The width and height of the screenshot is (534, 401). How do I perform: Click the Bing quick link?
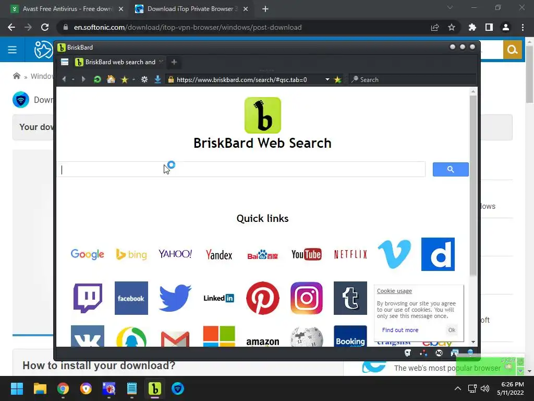click(131, 254)
